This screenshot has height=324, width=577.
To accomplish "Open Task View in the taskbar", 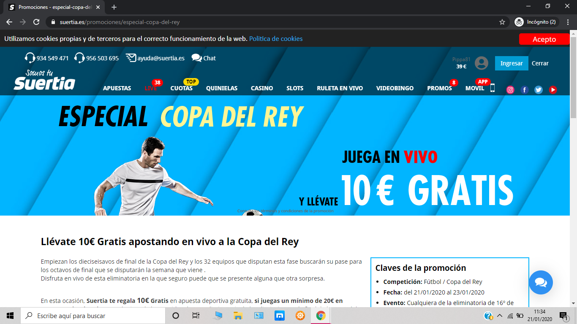I will [196, 316].
